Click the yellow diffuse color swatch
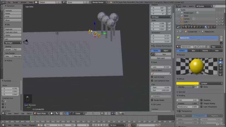The width and height of the screenshot is (226, 127). [188, 84]
